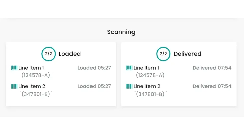244x137 pixels.
Task: Open Line Item 2 in the Delivered card
Action: coord(146,86)
